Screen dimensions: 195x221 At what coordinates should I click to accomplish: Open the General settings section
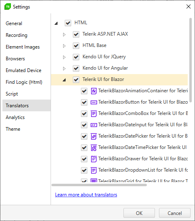point(26,23)
